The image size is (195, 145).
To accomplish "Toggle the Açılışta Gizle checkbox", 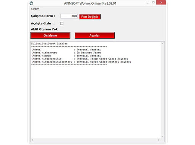I will [x=62, y=23].
